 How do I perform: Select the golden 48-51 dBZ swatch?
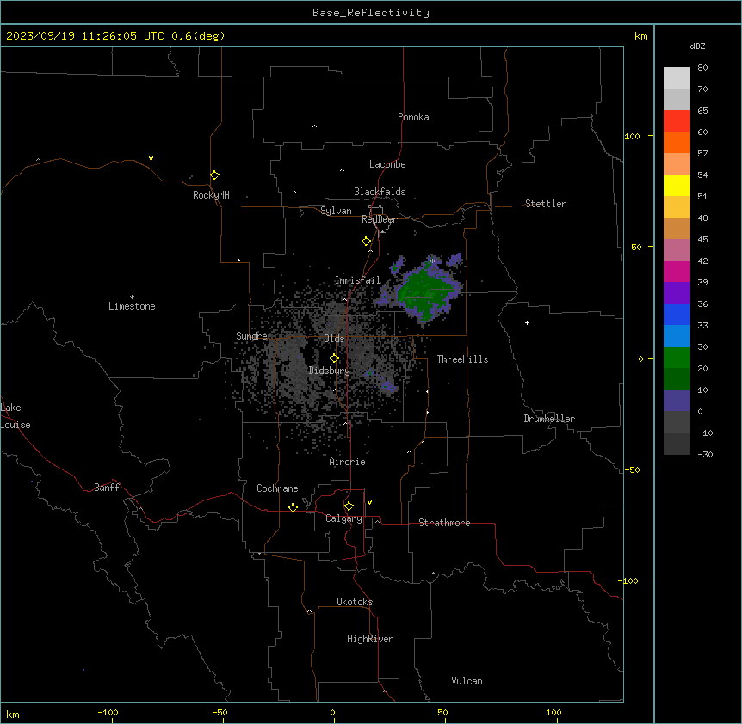pyautogui.click(x=677, y=207)
